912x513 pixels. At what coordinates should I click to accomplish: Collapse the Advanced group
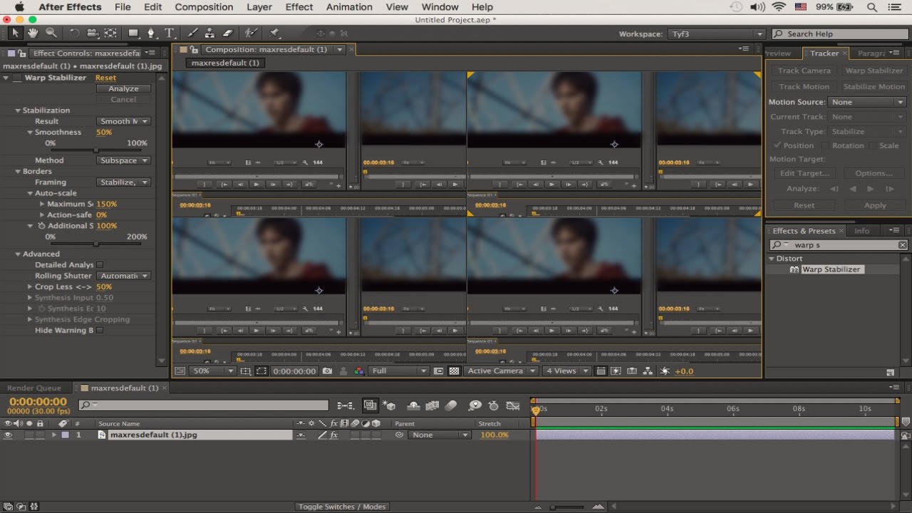19,254
